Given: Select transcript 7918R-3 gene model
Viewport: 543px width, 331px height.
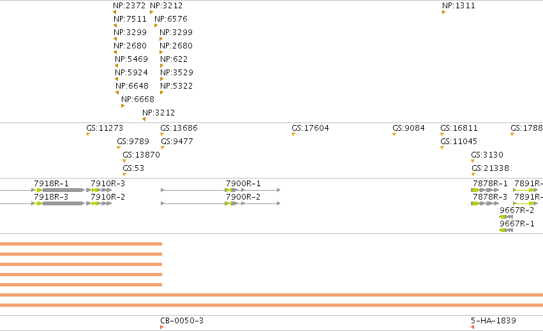Looking at the screenshot, I should (x=42, y=203).
